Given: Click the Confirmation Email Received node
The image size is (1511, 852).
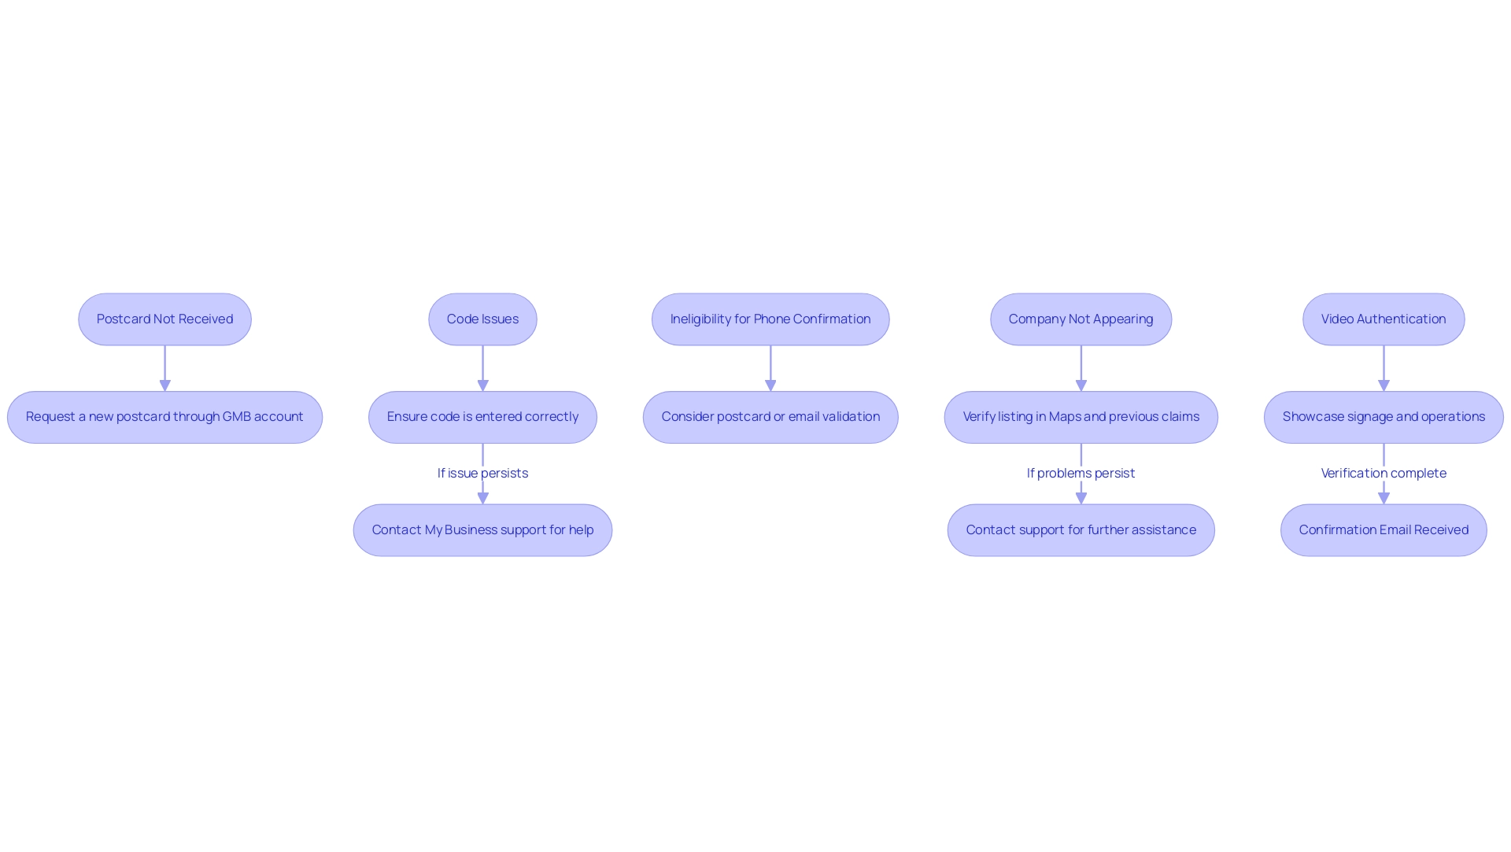Looking at the screenshot, I should pos(1384,529).
